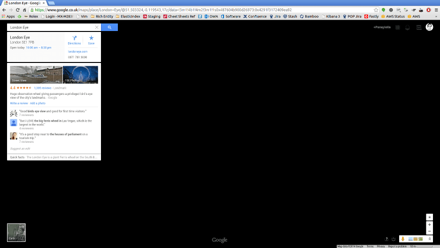Open the 1,305 reviews link
Image resolution: width=440 pixels, height=248 pixels.
[x=43, y=88]
